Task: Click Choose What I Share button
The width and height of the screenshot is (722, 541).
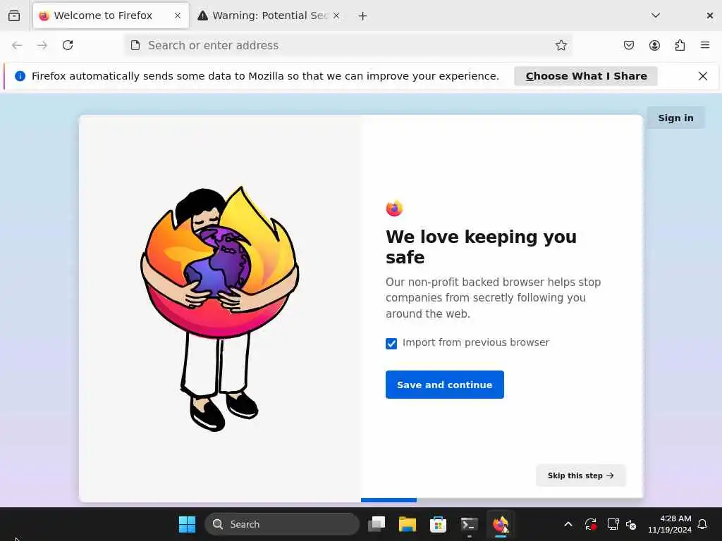Action: click(x=586, y=76)
